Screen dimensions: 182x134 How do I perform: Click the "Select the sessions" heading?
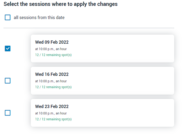click(60, 4)
